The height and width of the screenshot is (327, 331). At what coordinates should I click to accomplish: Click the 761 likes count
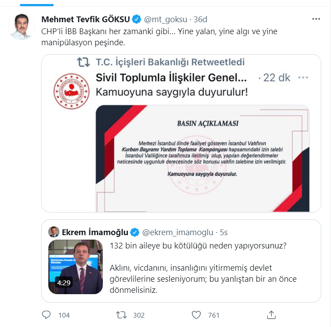(214, 315)
